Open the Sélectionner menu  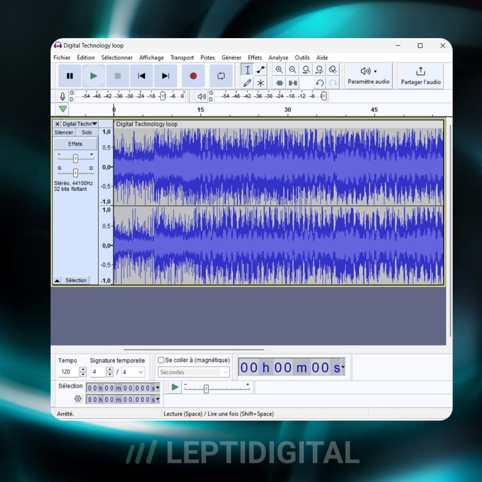tap(117, 57)
